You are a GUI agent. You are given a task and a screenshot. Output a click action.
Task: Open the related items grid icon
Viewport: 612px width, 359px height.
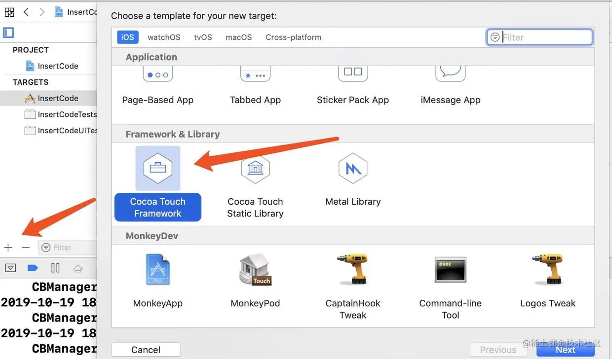9,12
